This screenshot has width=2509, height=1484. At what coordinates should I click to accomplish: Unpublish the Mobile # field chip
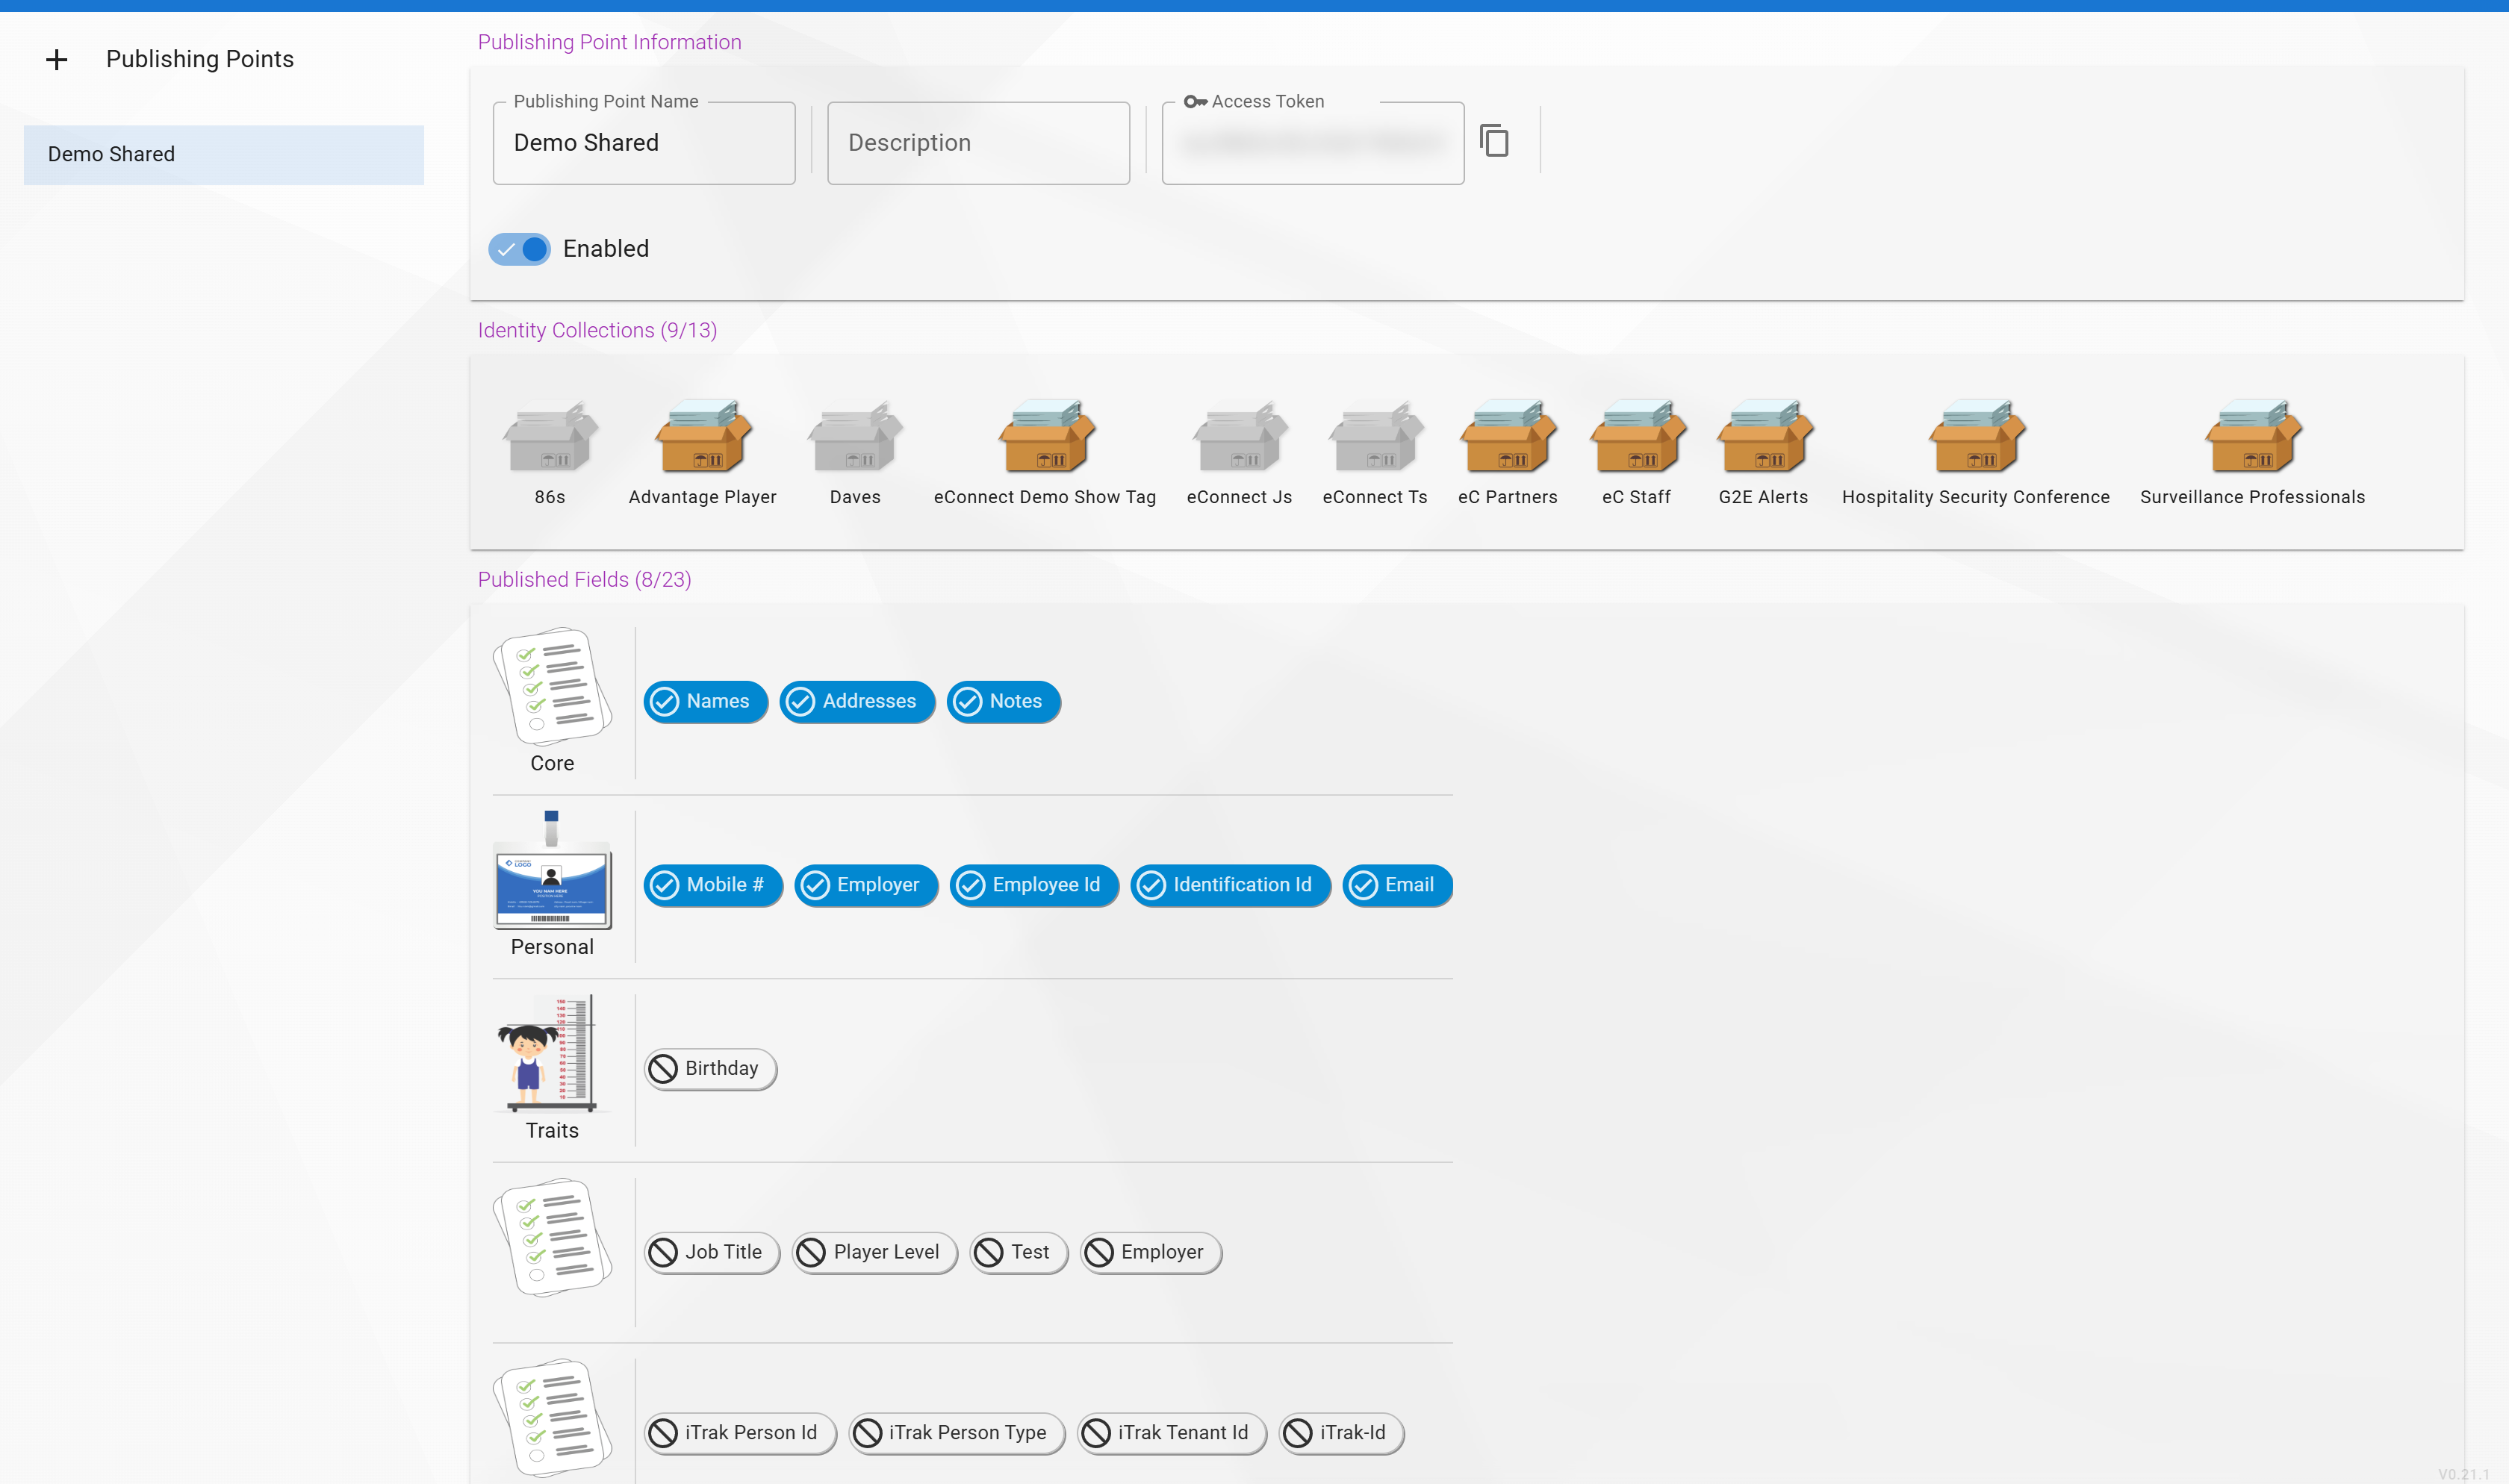[x=713, y=885]
